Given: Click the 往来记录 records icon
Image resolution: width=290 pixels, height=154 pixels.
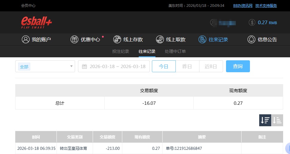Looking at the screenshot, I should pyautogui.click(x=202, y=39).
